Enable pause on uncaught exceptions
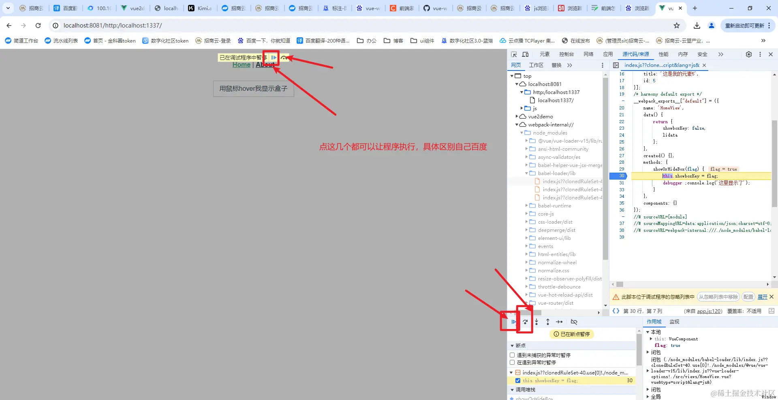 (x=512, y=355)
